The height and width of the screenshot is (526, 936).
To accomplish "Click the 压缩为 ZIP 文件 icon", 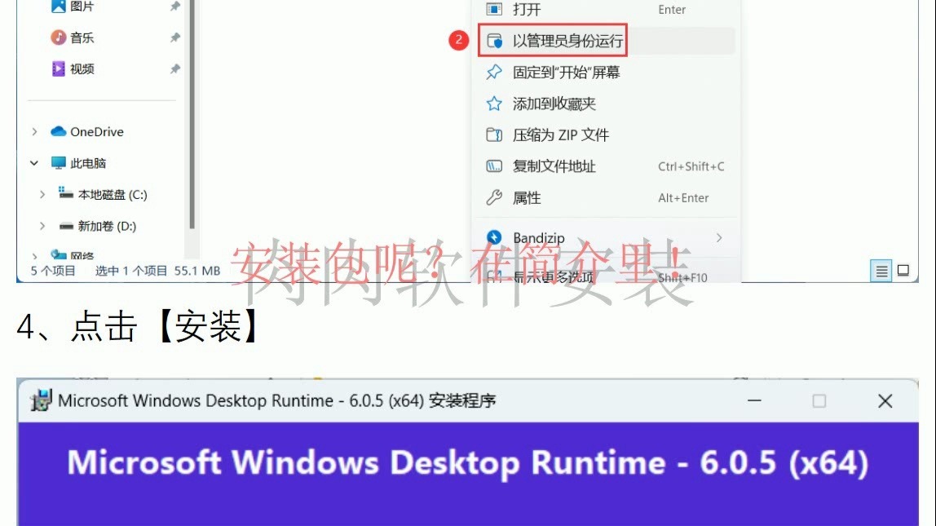I will click(493, 135).
